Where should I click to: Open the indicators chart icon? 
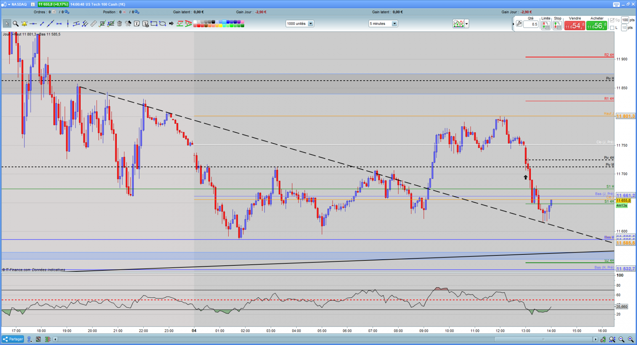(458, 24)
